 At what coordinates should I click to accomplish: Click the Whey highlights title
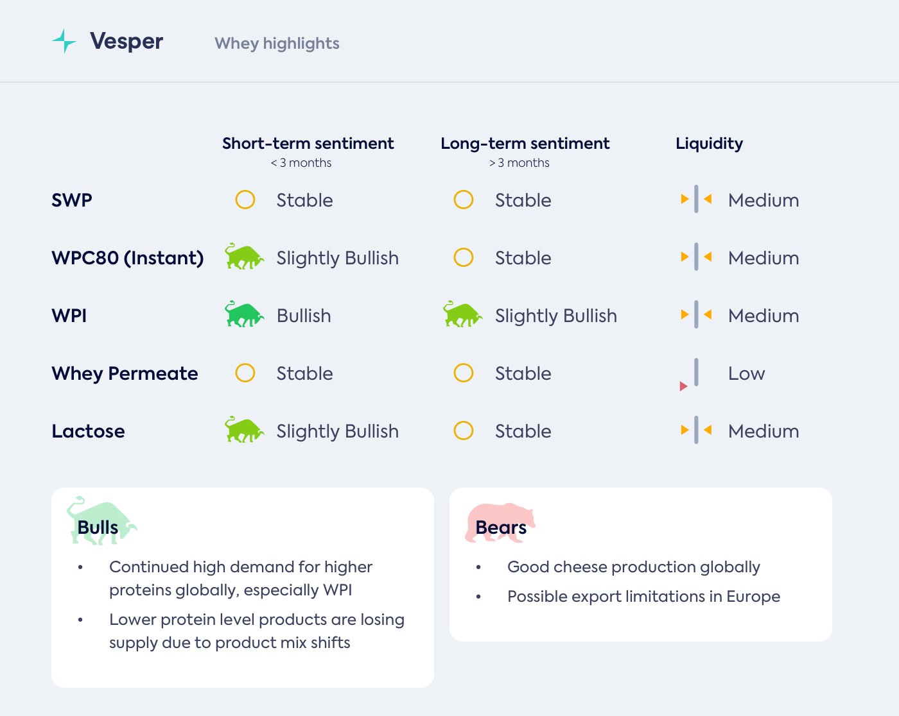click(x=277, y=44)
